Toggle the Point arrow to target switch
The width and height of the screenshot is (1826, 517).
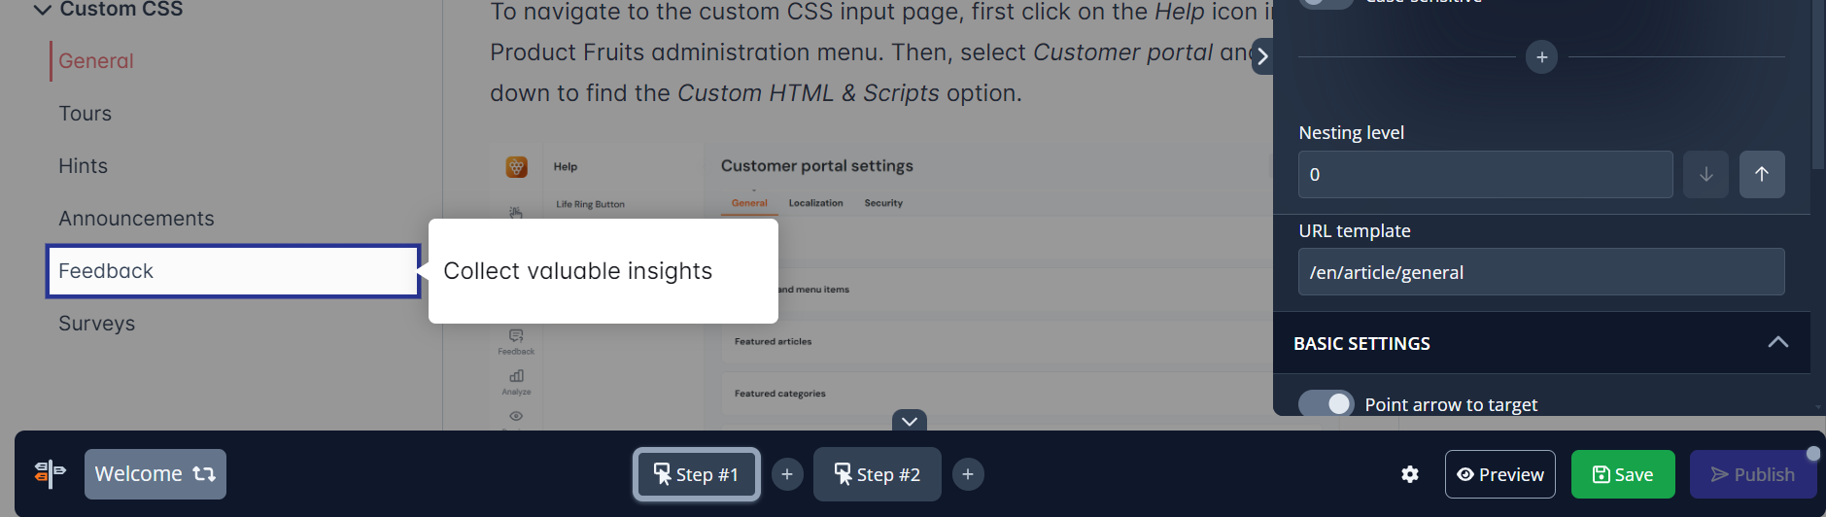(1326, 403)
